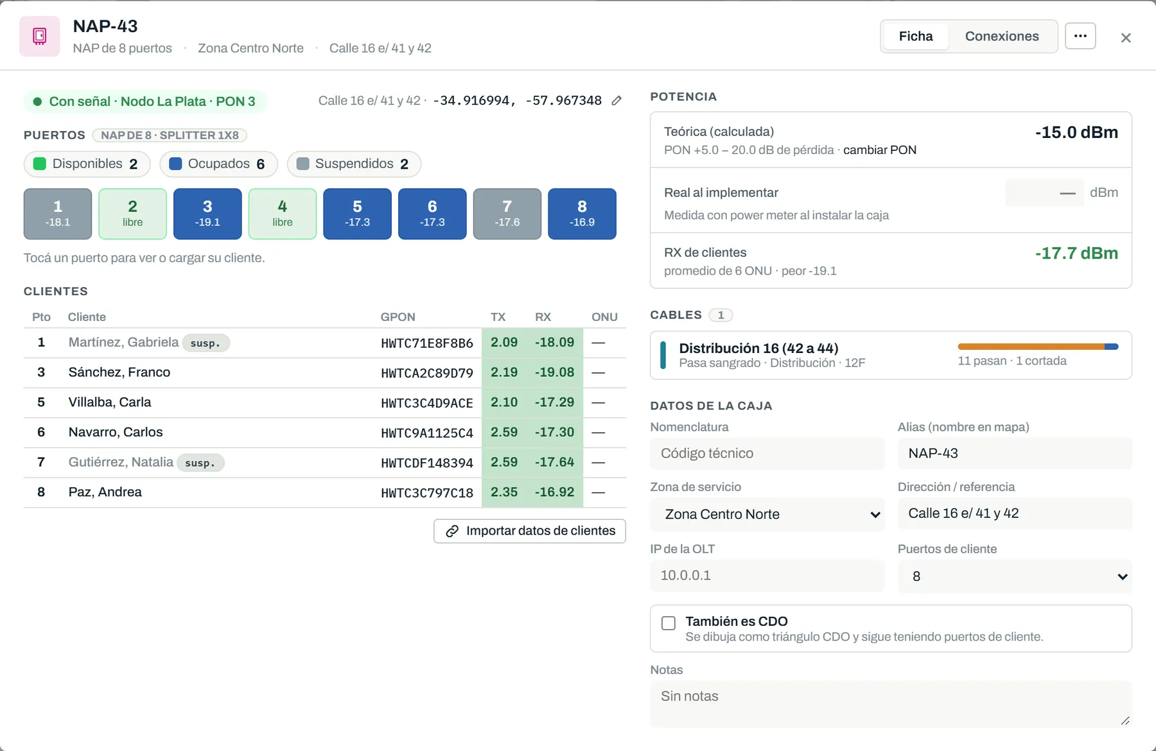Click GPON serial HWTC3C4D9ACE
This screenshot has width=1156, height=751.
pyautogui.click(x=427, y=403)
